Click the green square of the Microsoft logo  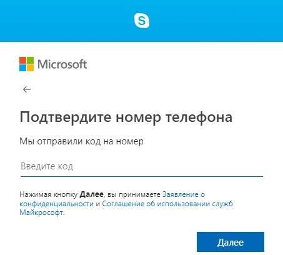tap(30, 60)
